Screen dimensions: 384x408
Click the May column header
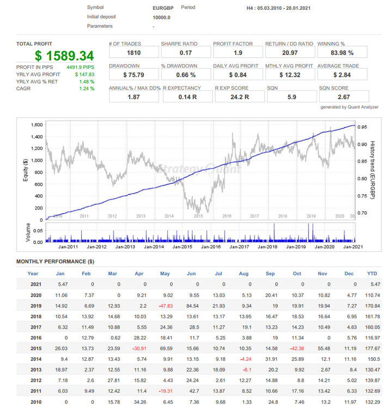165,274
